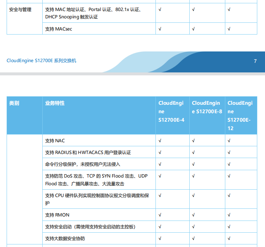Click the 命令行分级保护 row text
The image size is (265, 247).
(x=83, y=164)
